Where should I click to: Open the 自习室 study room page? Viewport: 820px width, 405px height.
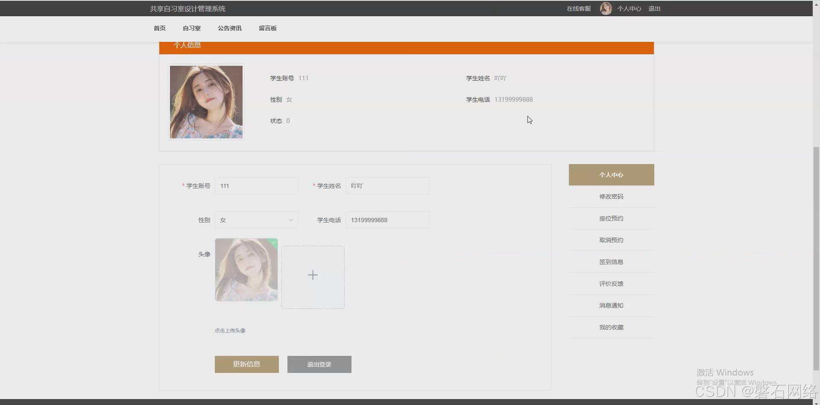[191, 28]
